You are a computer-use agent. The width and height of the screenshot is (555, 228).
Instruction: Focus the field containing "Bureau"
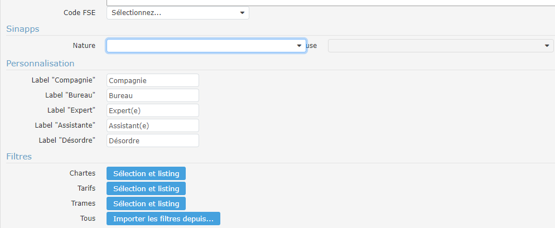(152, 96)
